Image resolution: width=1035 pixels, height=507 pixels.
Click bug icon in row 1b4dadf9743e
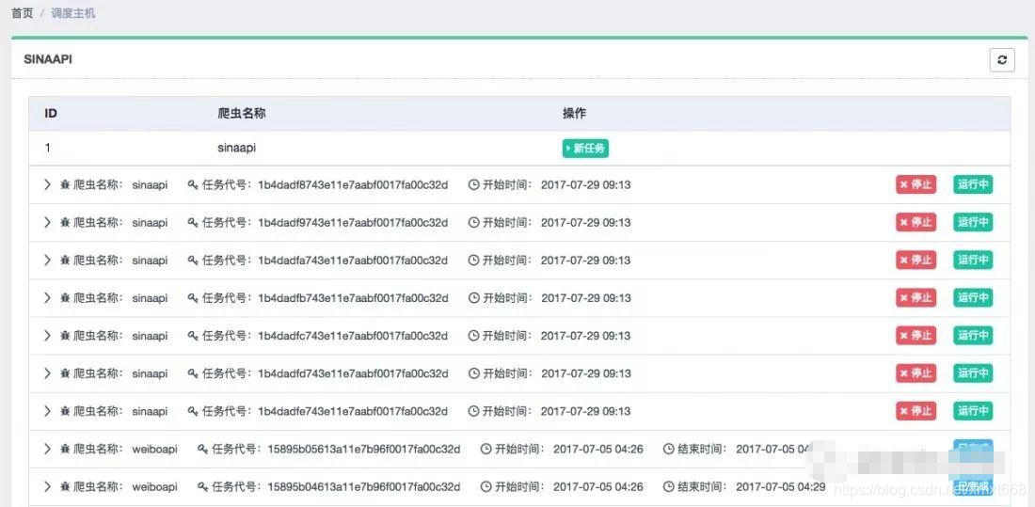click(x=65, y=223)
